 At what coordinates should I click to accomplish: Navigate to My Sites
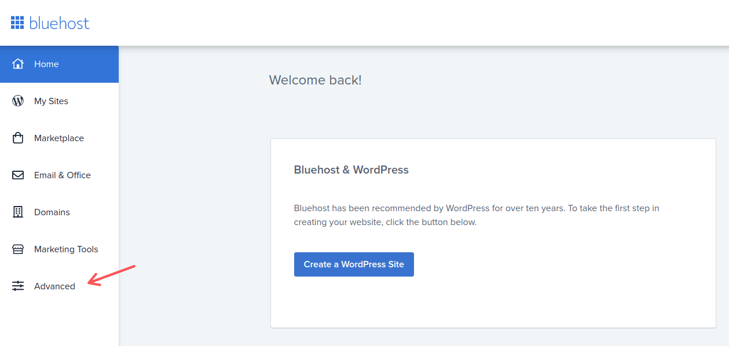[x=52, y=101]
